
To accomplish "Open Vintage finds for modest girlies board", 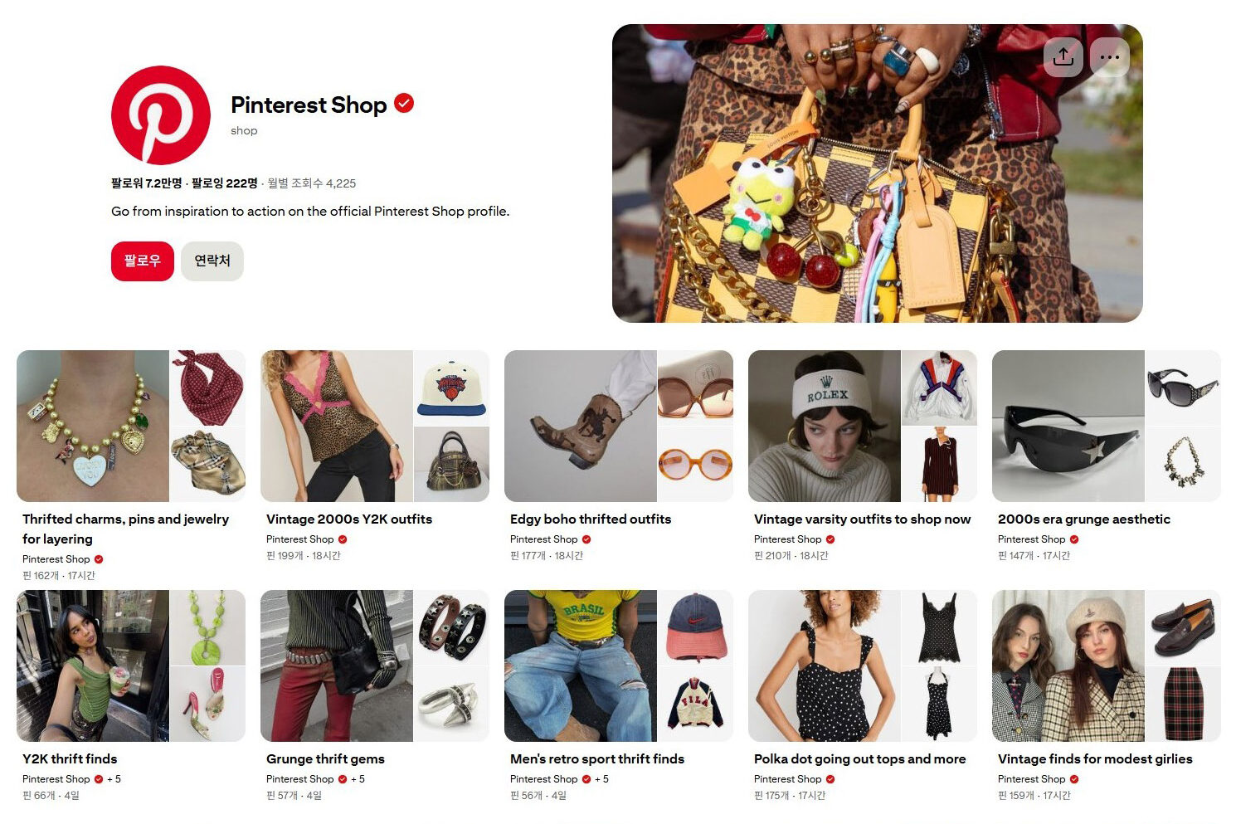I will [x=1095, y=758].
